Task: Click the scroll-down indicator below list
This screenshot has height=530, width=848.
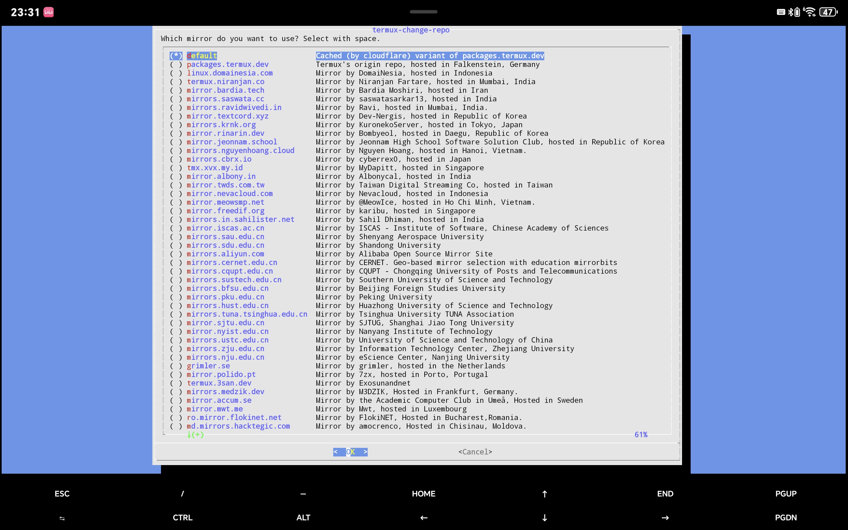Action: (195, 435)
